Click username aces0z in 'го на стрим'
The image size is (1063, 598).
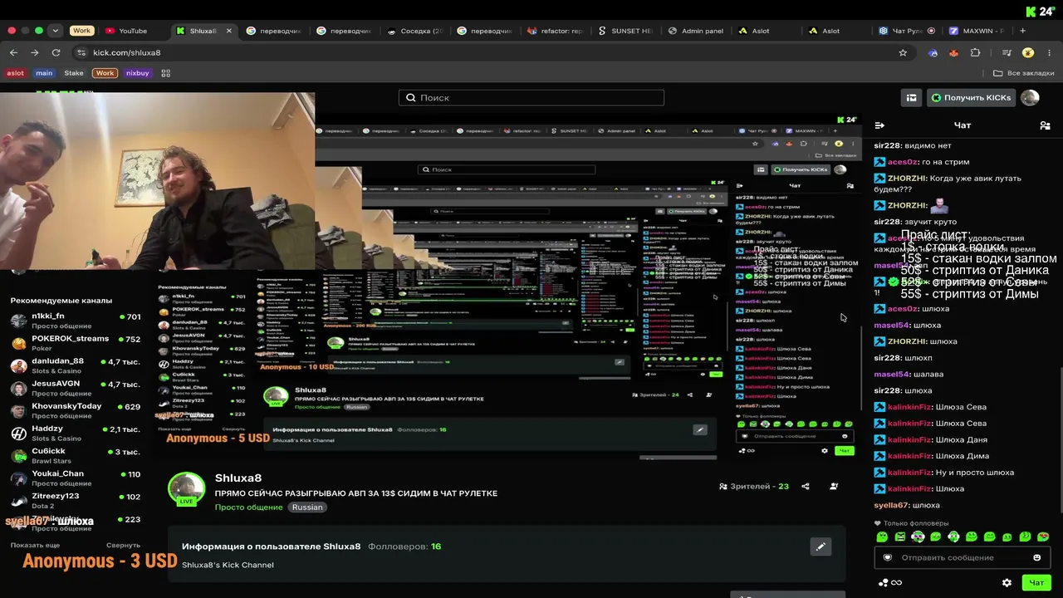click(x=902, y=162)
